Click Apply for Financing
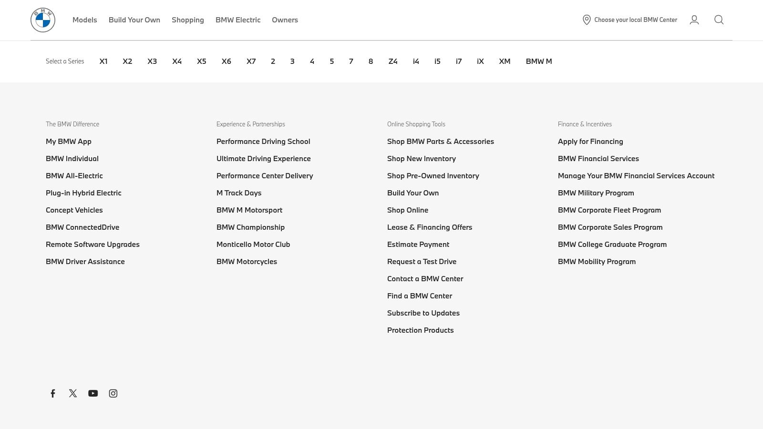This screenshot has width=763, height=429. 590,142
